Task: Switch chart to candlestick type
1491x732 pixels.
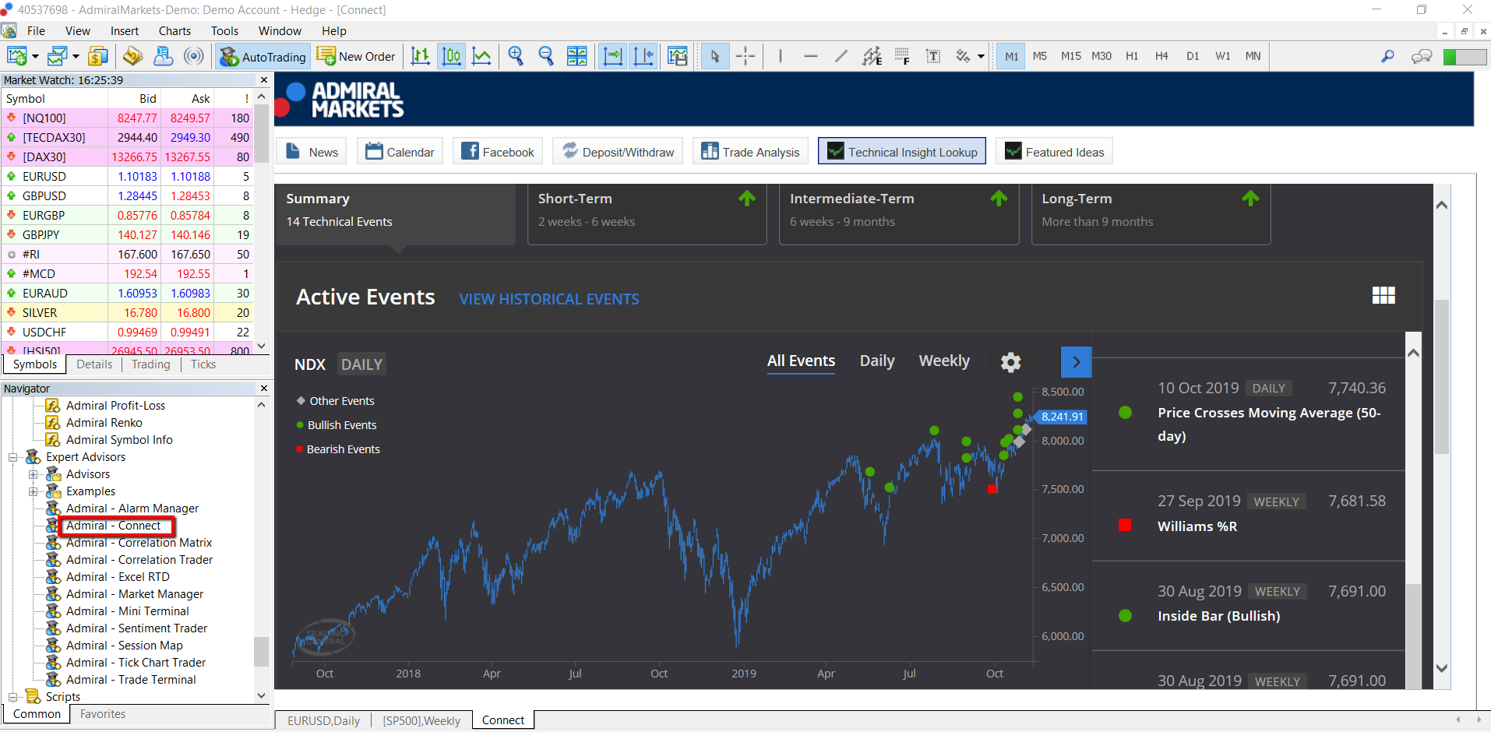Action: [x=452, y=56]
